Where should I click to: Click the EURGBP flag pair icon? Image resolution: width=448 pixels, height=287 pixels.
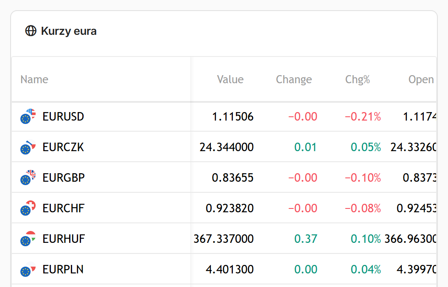28,177
